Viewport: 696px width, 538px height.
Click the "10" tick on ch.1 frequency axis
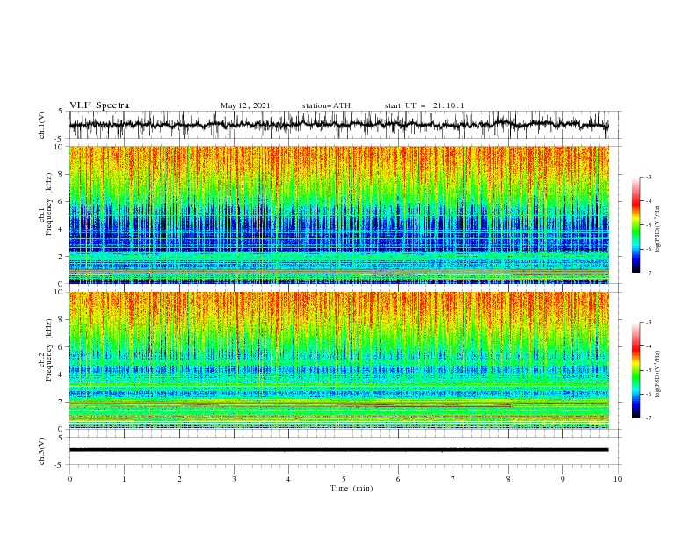59,147
